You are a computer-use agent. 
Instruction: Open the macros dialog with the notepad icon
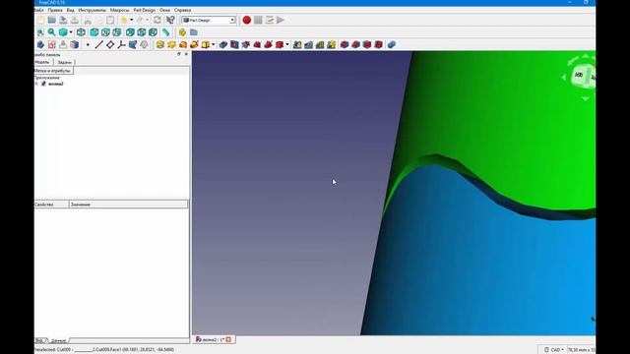point(269,20)
